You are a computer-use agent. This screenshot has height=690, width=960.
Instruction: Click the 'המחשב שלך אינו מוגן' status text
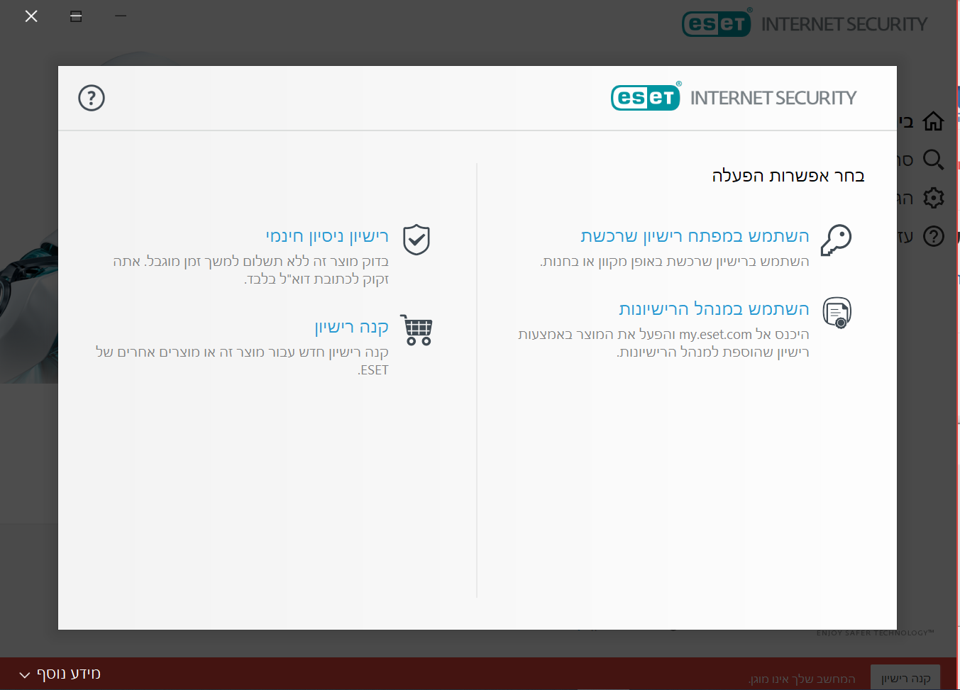(x=802, y=679)
